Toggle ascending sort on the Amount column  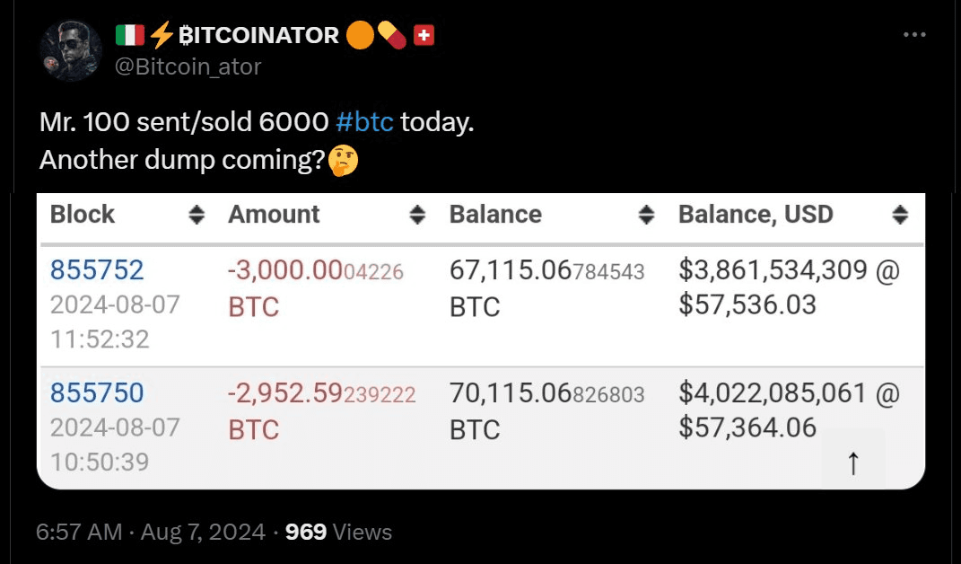417,215
